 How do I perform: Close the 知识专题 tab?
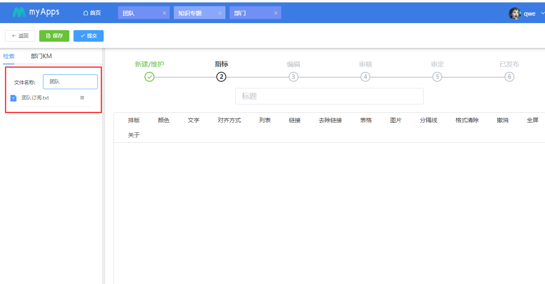(220, 13)
